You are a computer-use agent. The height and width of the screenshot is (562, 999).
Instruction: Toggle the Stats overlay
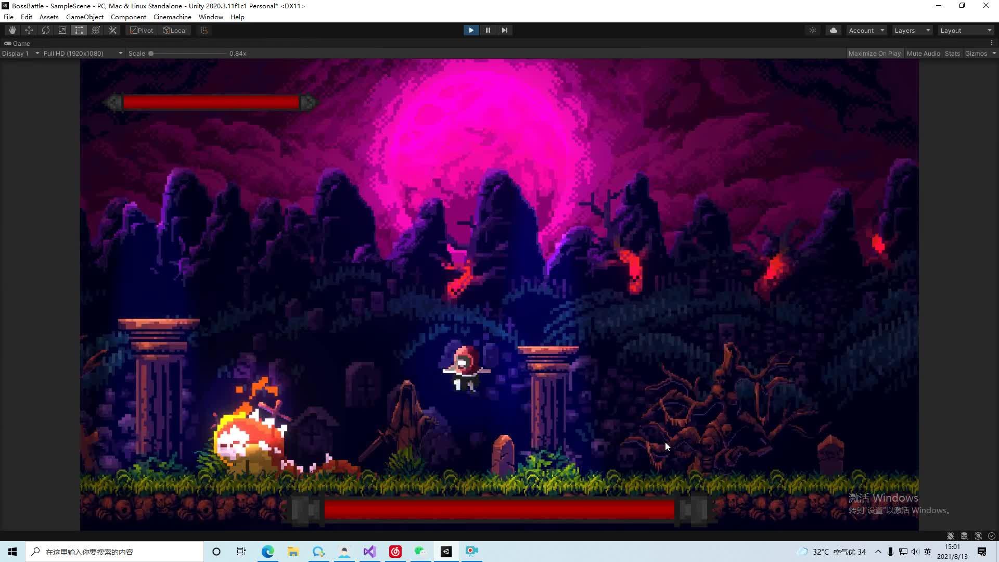tap(952, 53)
